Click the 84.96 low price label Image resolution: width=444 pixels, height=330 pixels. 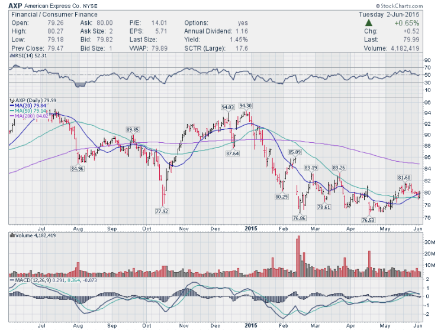click(78, 169)
